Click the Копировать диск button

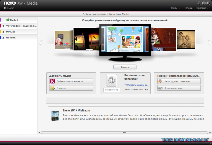179,88
